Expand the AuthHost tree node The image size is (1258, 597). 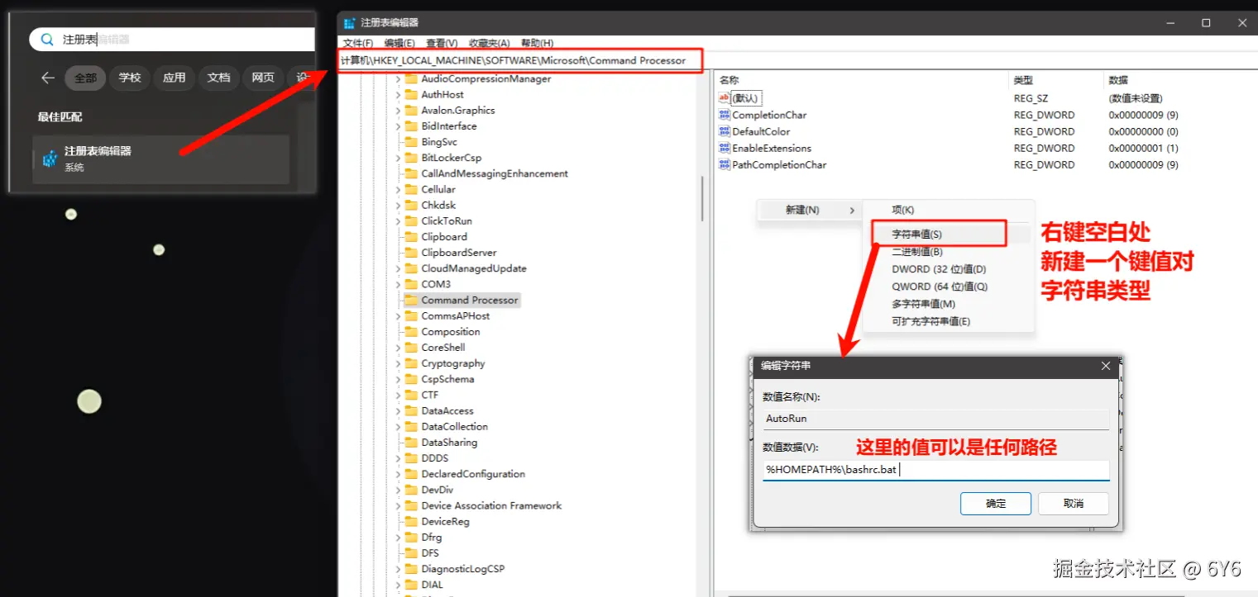coord(398,95)
